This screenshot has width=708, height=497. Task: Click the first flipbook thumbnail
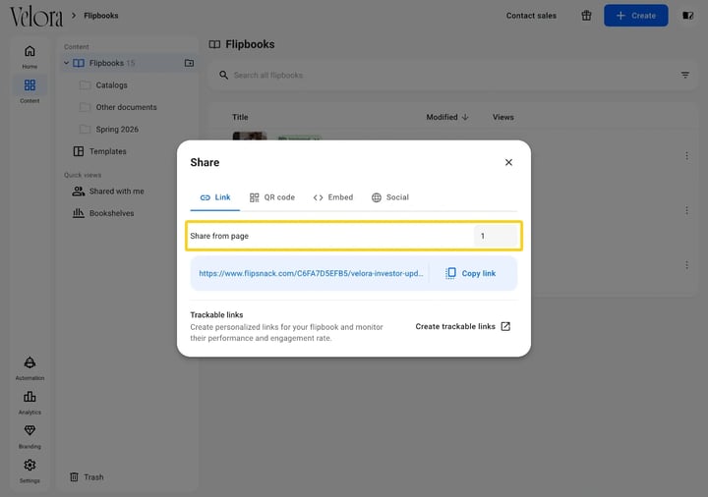point(250,136)
